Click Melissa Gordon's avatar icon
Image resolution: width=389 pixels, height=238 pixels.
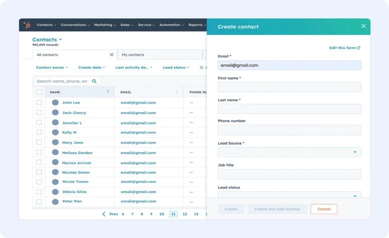(x=55, y=152)
